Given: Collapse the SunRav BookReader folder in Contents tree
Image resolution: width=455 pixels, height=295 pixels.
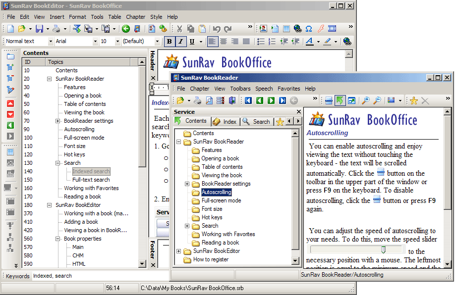Looking at the screenshot, I should tap(178, 141).
